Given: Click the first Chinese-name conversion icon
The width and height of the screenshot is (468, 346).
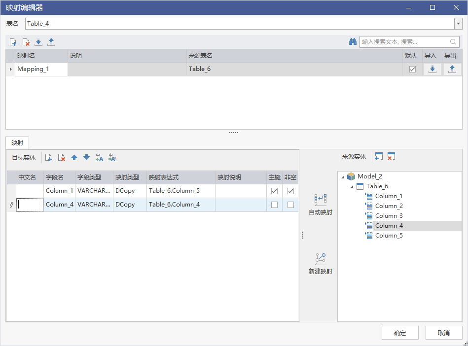Looking at the screenshot, I should click(99, 158).
